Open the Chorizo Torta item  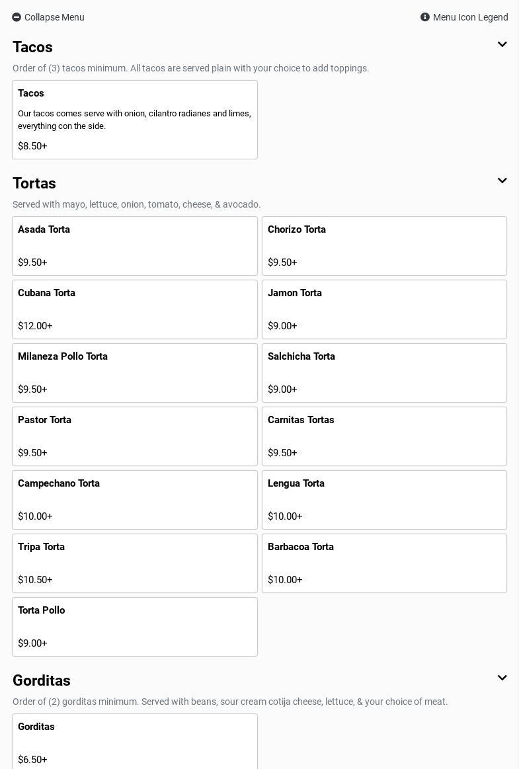384,246
